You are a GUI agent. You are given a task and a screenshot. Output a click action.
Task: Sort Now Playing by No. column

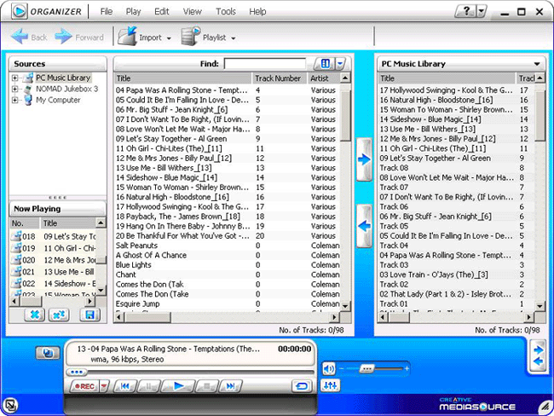[x=25, y=223]
